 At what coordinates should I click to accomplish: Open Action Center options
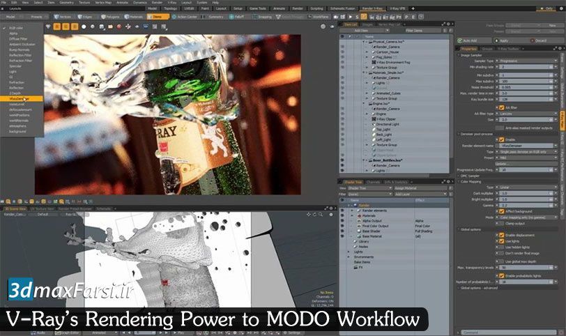185,17
